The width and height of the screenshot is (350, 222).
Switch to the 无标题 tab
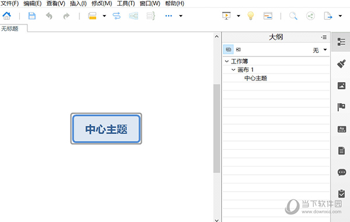[13, 29]
